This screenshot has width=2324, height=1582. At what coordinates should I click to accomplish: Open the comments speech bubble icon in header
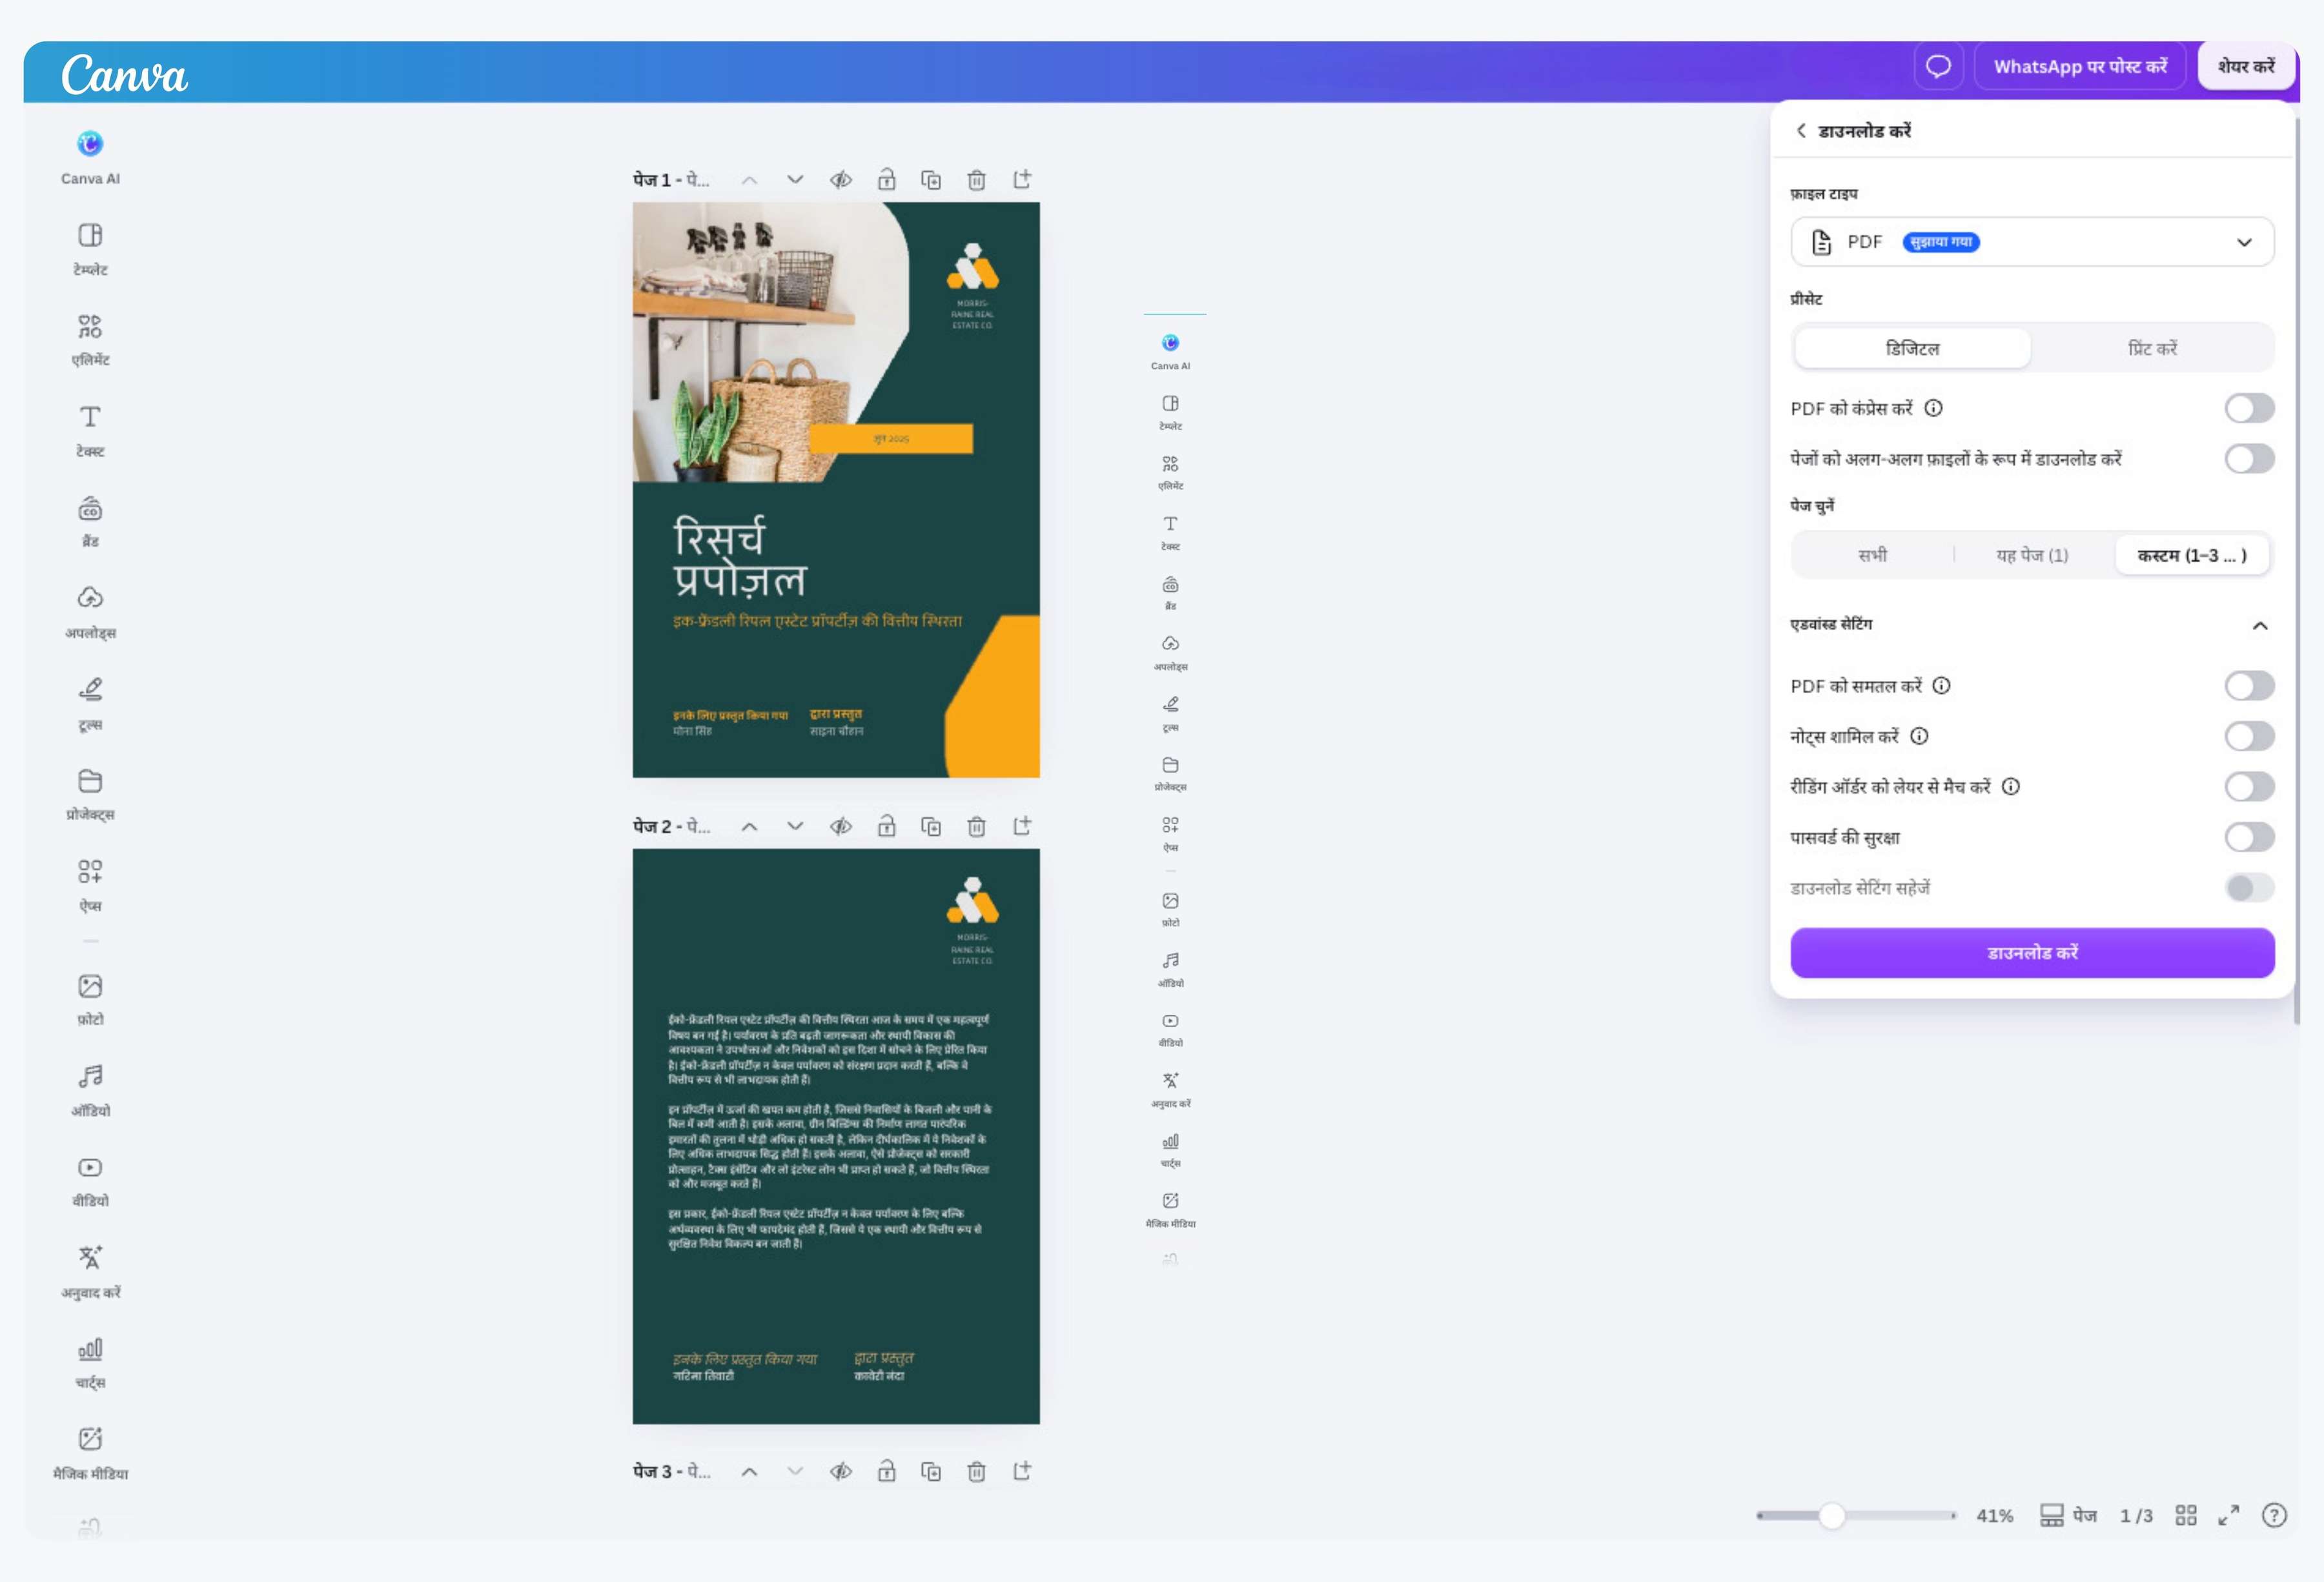click(x=1938, y=66)
